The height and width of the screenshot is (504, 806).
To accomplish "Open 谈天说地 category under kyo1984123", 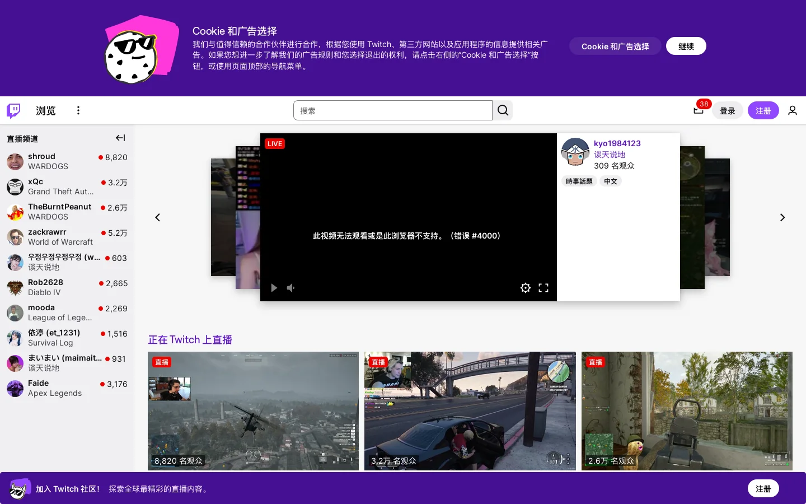I will click(609, 155).
